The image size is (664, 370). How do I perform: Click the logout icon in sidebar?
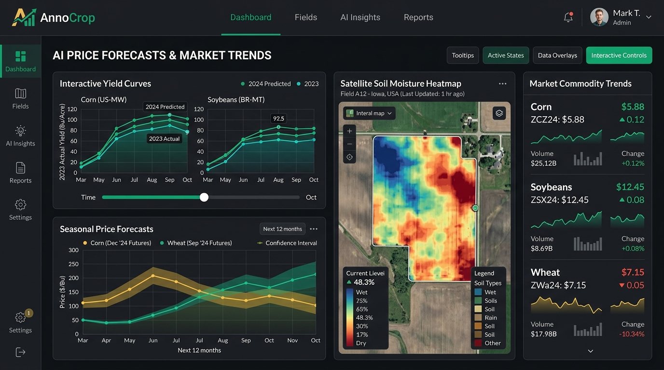tap(20, 352)
